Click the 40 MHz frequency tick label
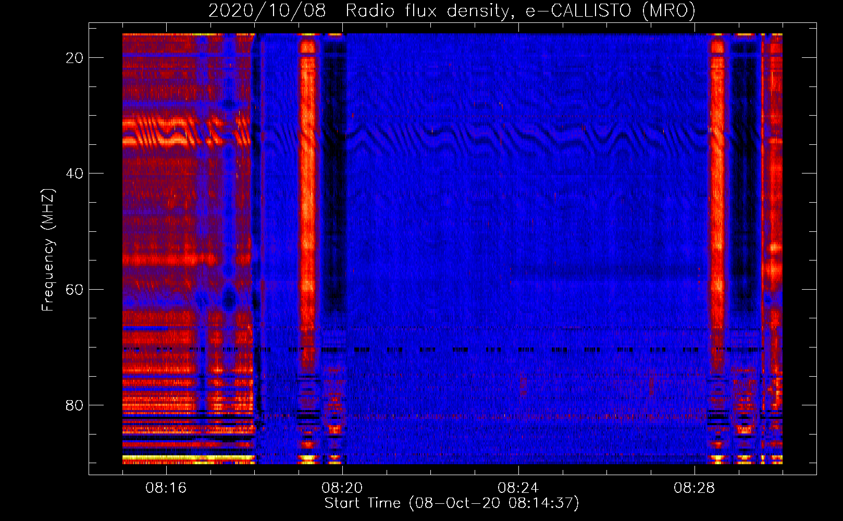843x521 pixels. tap(75, 173)
